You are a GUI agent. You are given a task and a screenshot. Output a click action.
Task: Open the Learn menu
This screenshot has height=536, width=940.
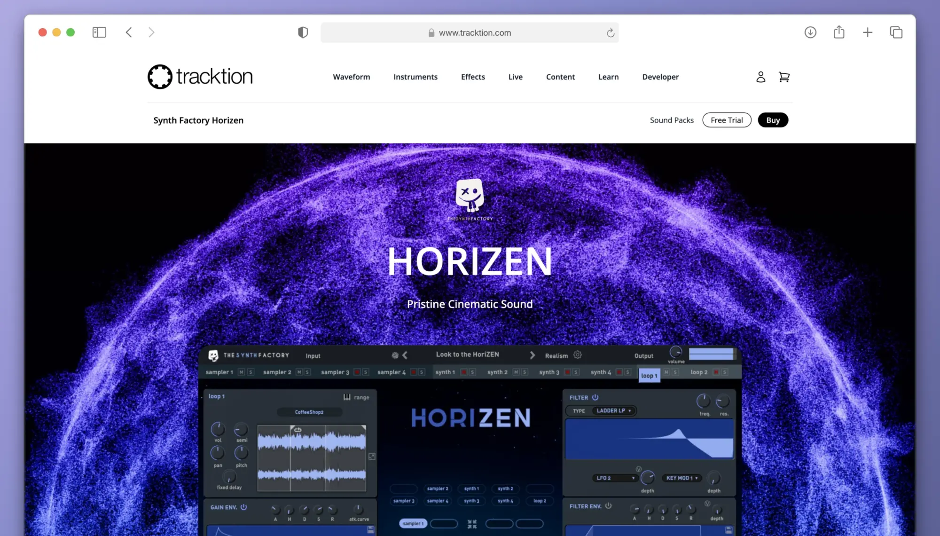608,77
